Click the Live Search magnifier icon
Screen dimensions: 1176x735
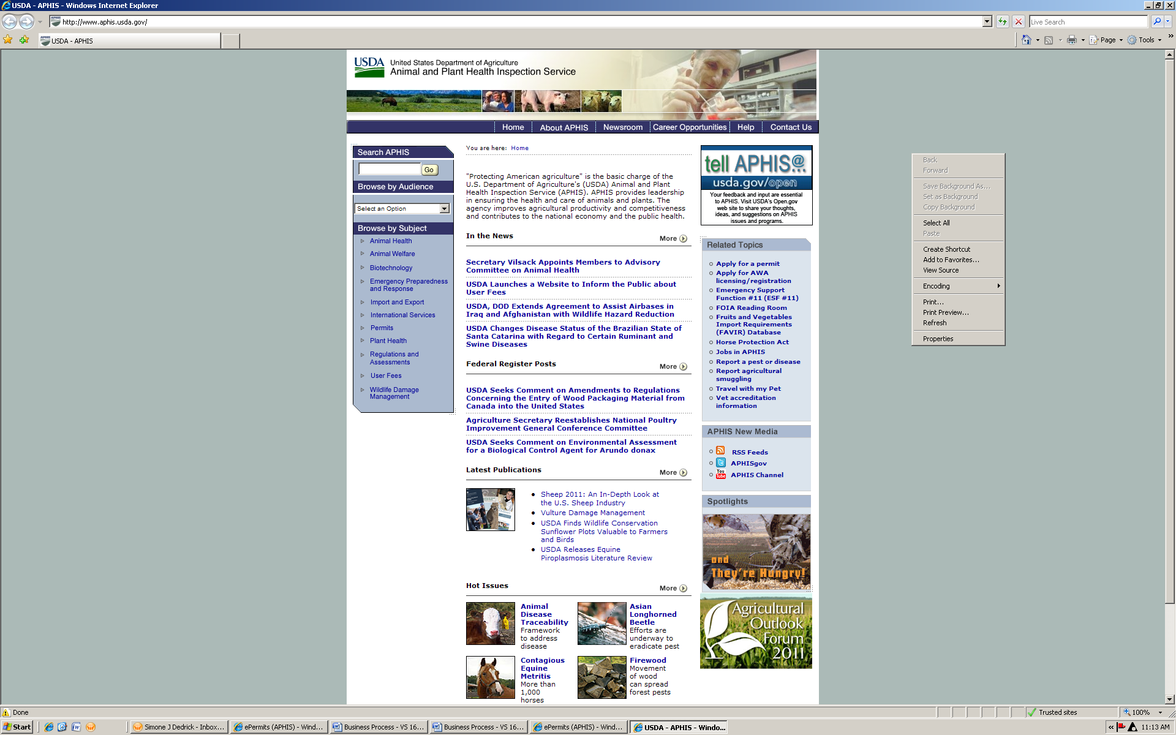pos(1156,21)
